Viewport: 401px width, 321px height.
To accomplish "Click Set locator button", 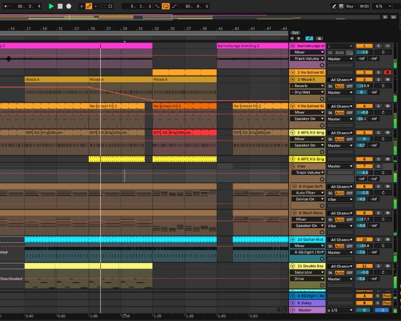I will pos(296,33).
